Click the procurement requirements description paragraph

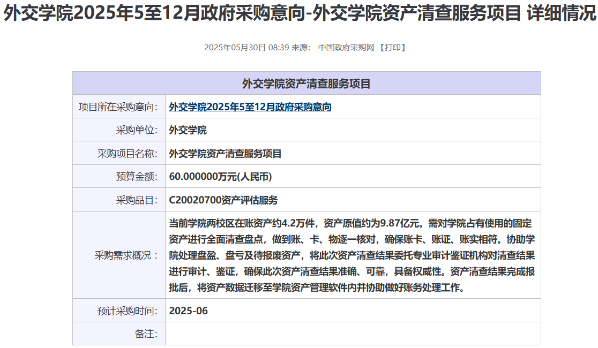352,255
